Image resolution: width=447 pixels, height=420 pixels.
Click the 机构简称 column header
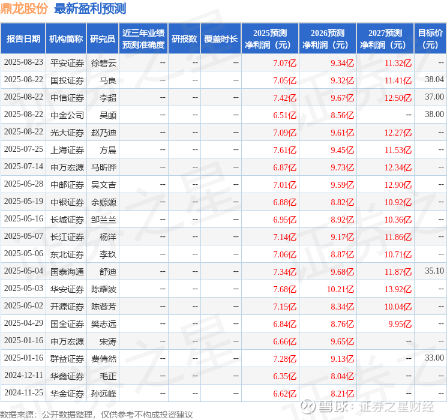[x=66, y=39]
